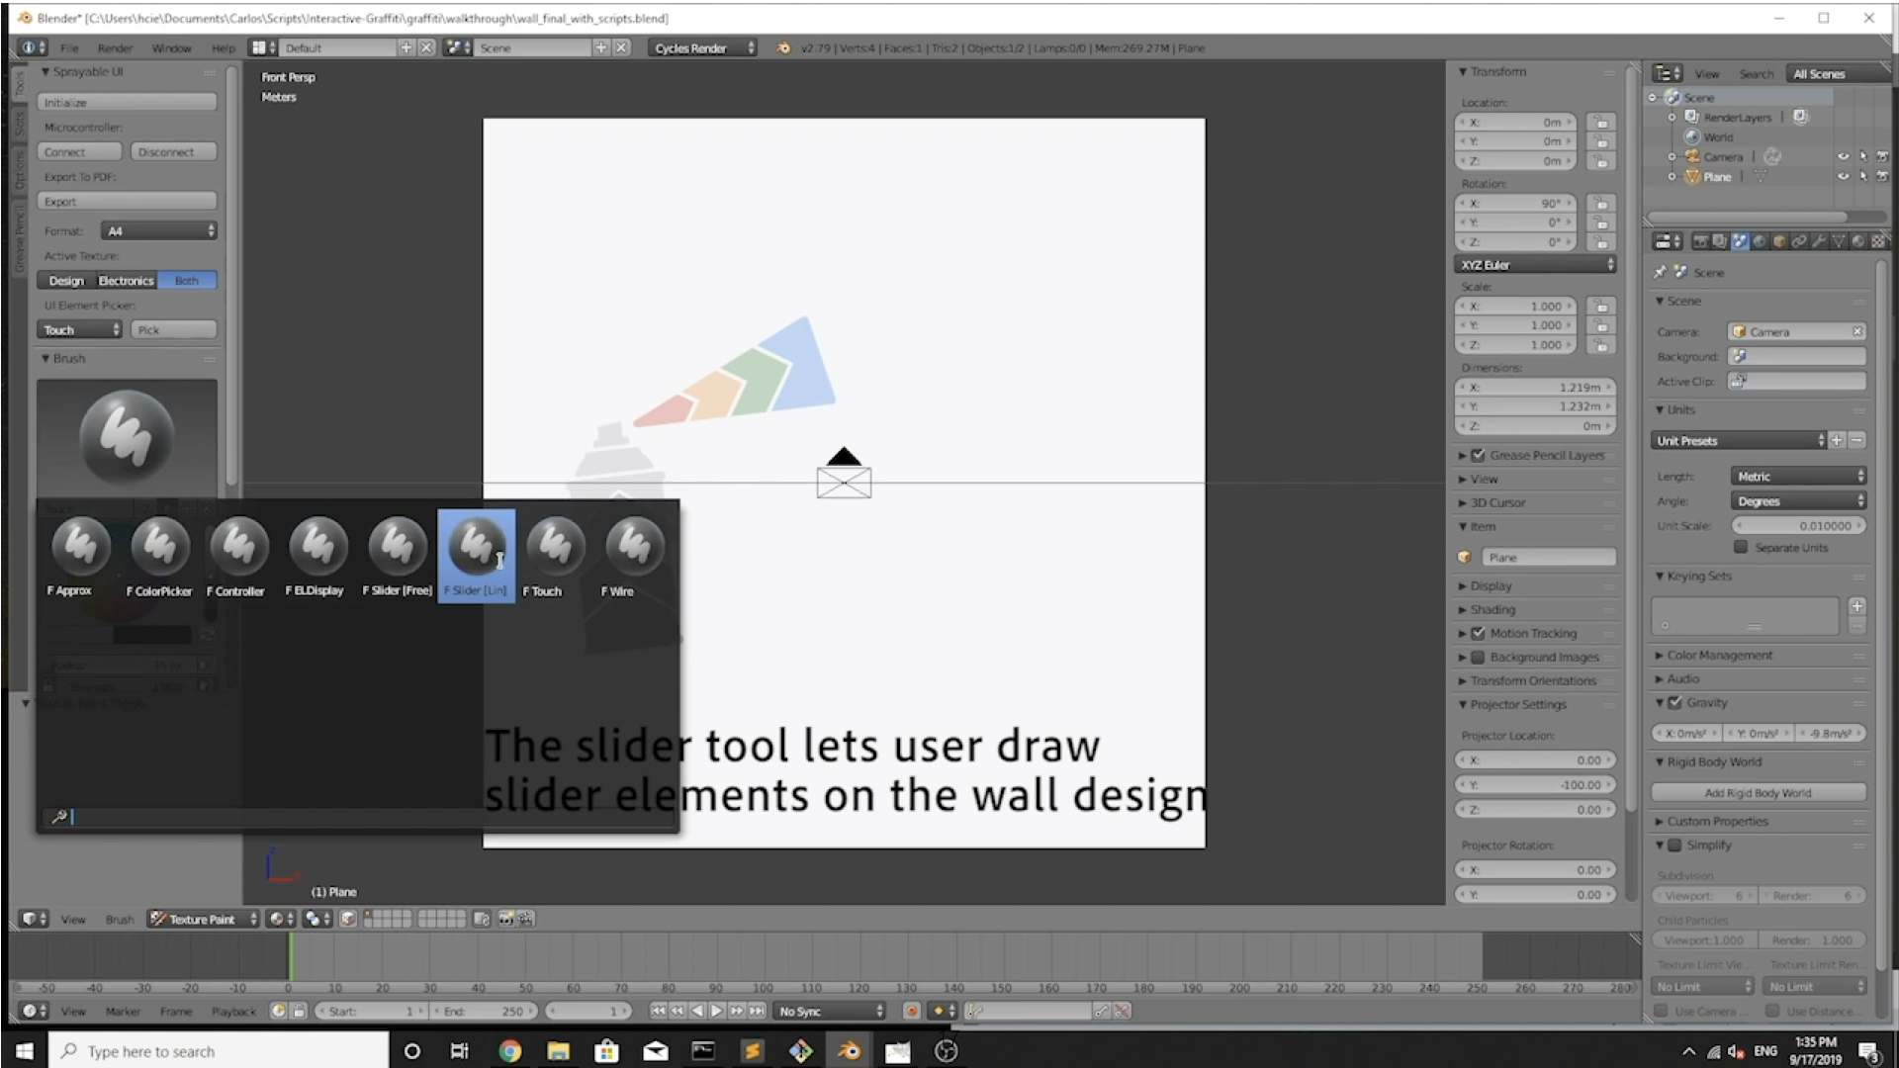Open the Object properties cube icon
Screen dimensions: 1899x1068
click(x=1779, y=241)
